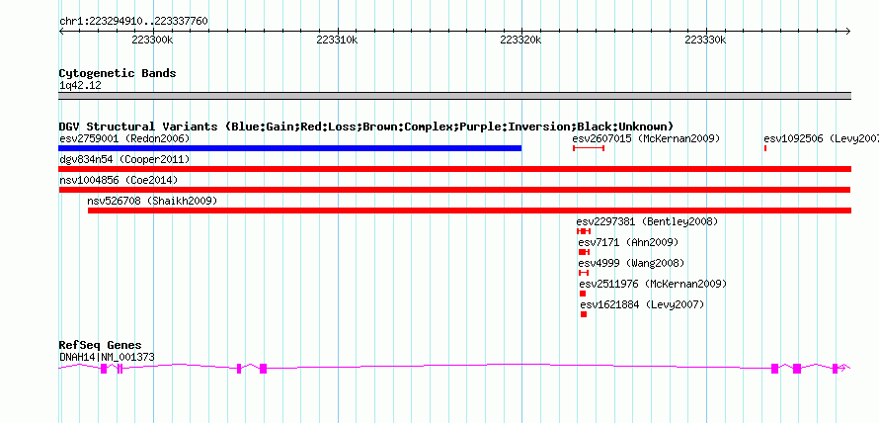Click the esv2297381 red variant glyph
This screenshot has width=879, height=423.
(584, 231)
